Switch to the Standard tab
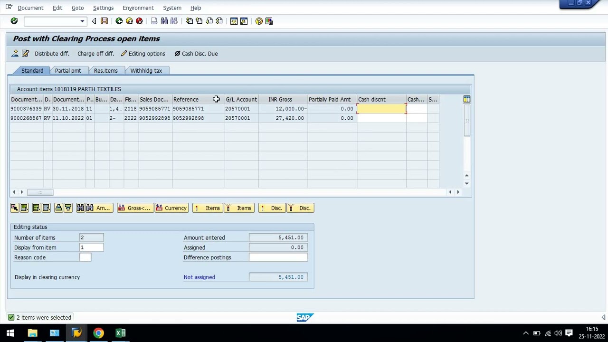Image resolution: width=608 pixels, height=342 pixels. (32, 71)
